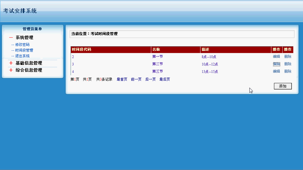This screenshot has height=170, width=303.
Task: Click the 管理员菜单 panel heading
Action: [x=32, y=29]
